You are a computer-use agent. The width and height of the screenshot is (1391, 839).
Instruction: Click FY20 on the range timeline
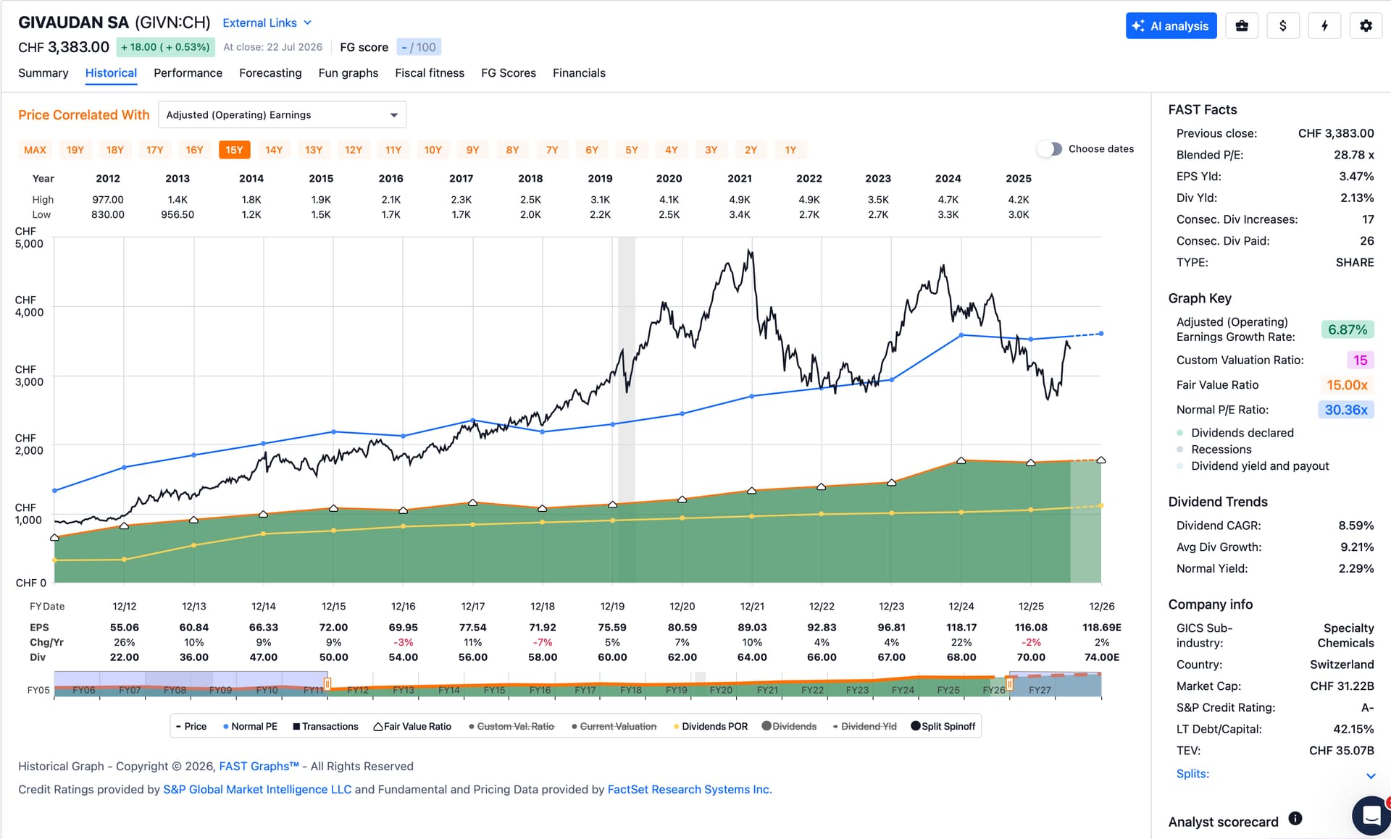click(721, 691)
